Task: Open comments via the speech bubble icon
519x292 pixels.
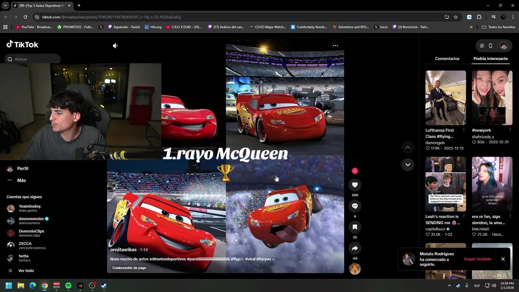Action: [x=355, y=206]
